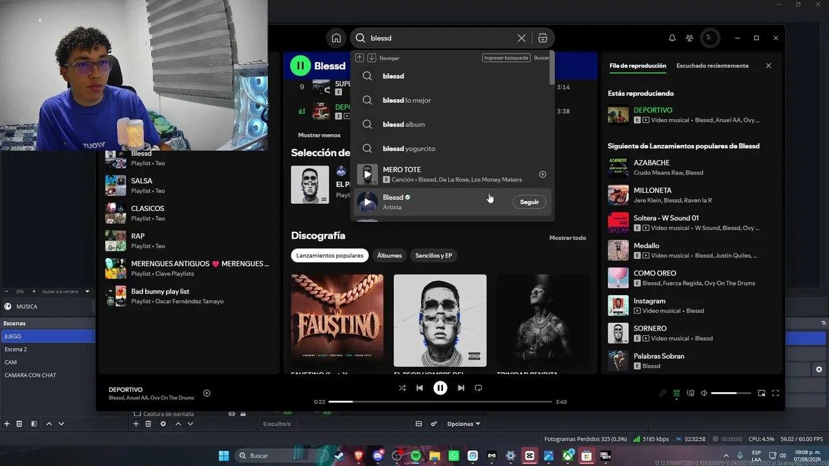This screenshot has height=466, width=829.
Task: Add a new scene in OBS
Action: [x=7, y=424]
